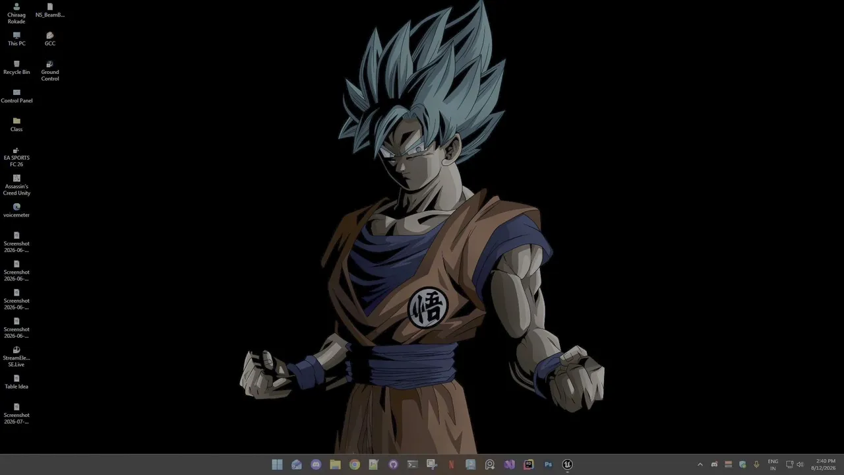The width and height of the screenshot is (844, 475).
Task: Select the StreamElements SE.Live desktop shortcut
Action: click(16, 357)
